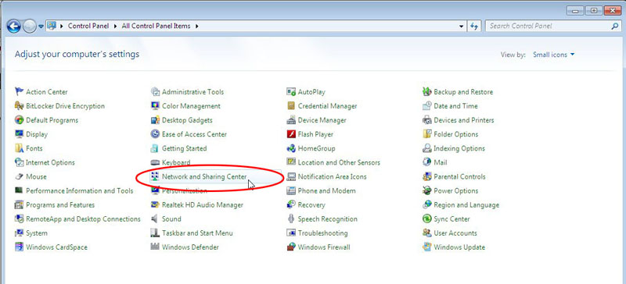Click the Sync Center green icon

[427, 219]
